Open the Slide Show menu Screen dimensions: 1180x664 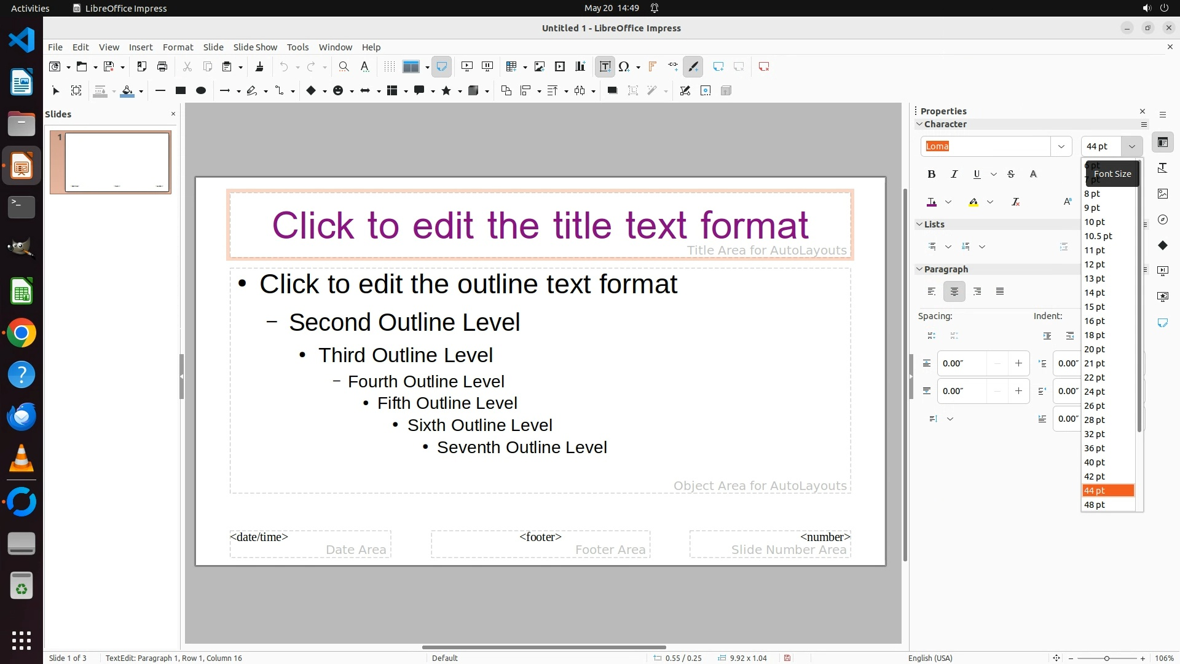tap(254, 47)
